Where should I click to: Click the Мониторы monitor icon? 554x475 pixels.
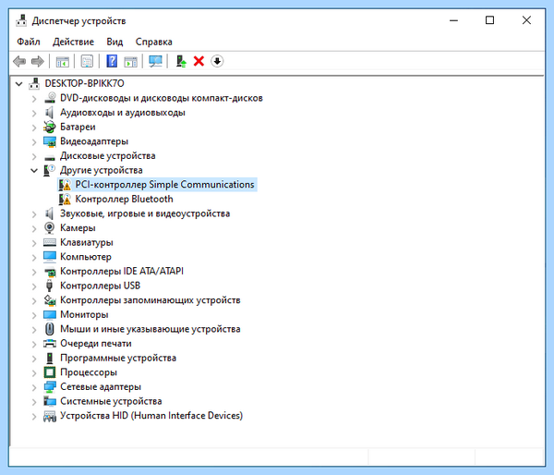coord(50,315)
